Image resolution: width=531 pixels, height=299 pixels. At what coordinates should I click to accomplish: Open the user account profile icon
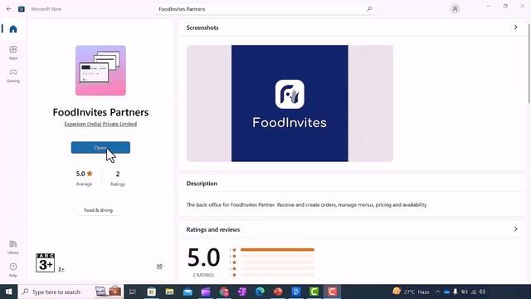click(455, 9)
